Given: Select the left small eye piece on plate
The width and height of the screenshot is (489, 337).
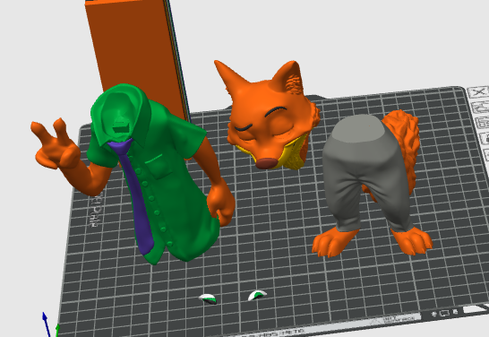Looking at the screenshot, I should (208, 298).
